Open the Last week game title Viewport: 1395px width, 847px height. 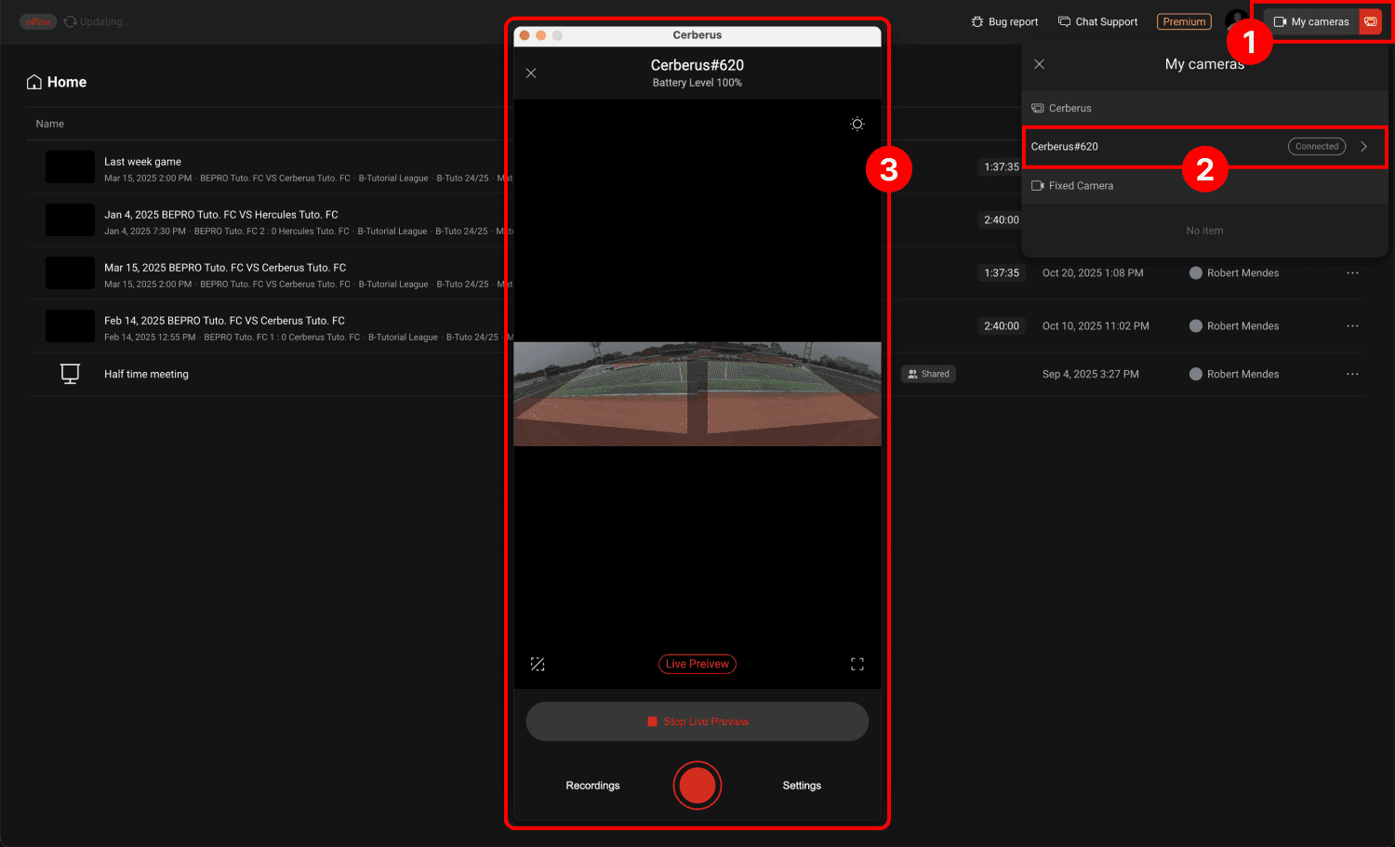coord(142,162)
